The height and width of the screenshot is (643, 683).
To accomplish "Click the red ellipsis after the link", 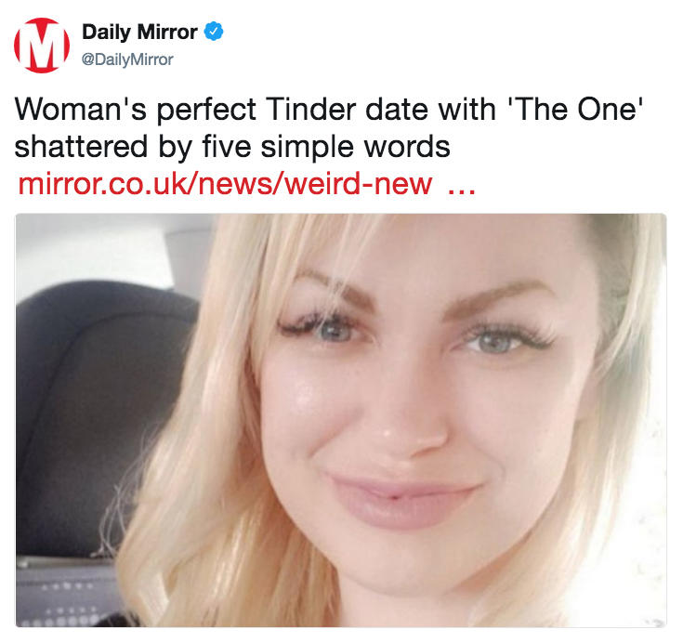I will [x=462, y=184].
